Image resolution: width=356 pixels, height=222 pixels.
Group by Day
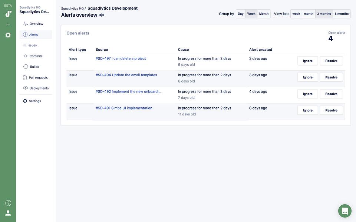(241, 14)
